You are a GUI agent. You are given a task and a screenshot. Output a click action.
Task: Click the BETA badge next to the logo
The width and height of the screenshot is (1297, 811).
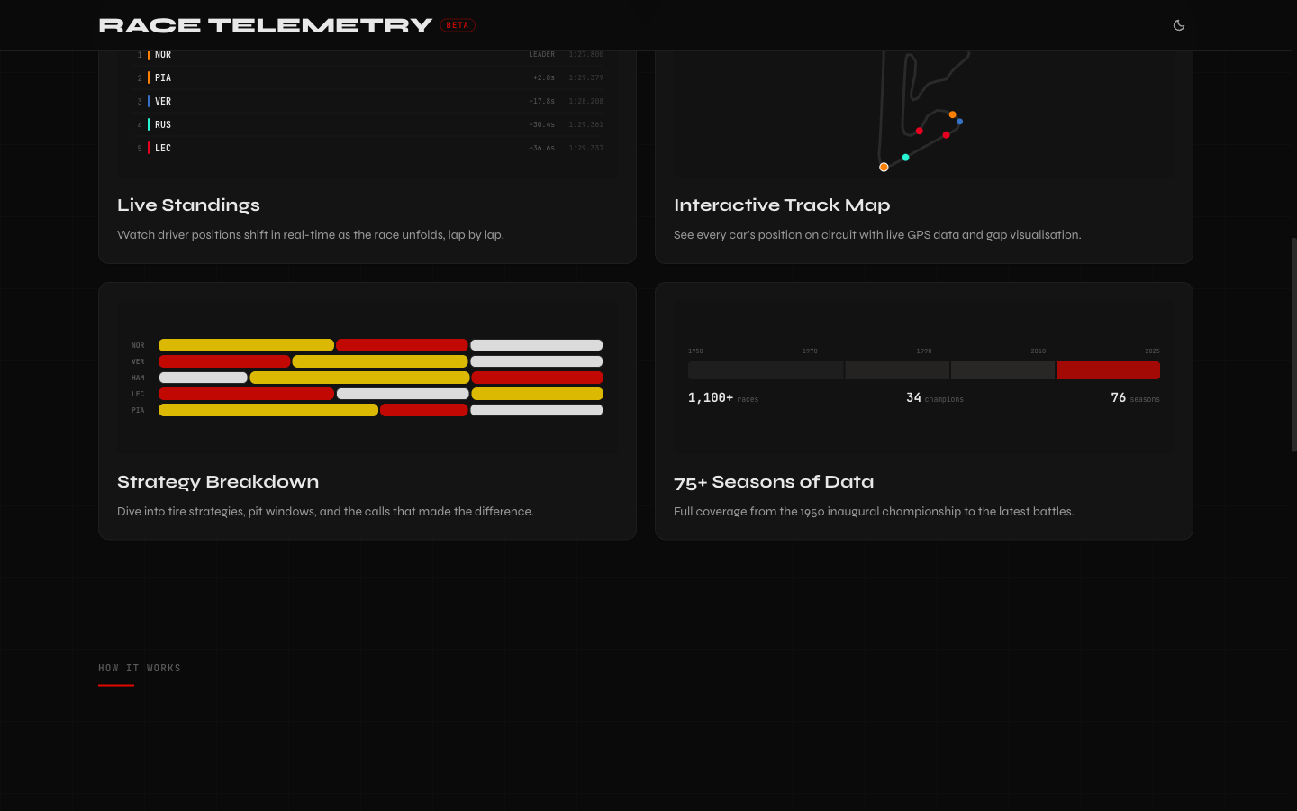point(457,25)
